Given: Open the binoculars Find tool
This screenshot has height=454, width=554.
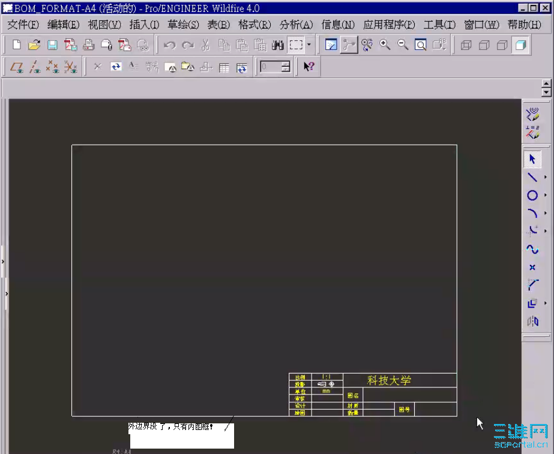Looking at the screenshot, I should click(x=278, y=45).
